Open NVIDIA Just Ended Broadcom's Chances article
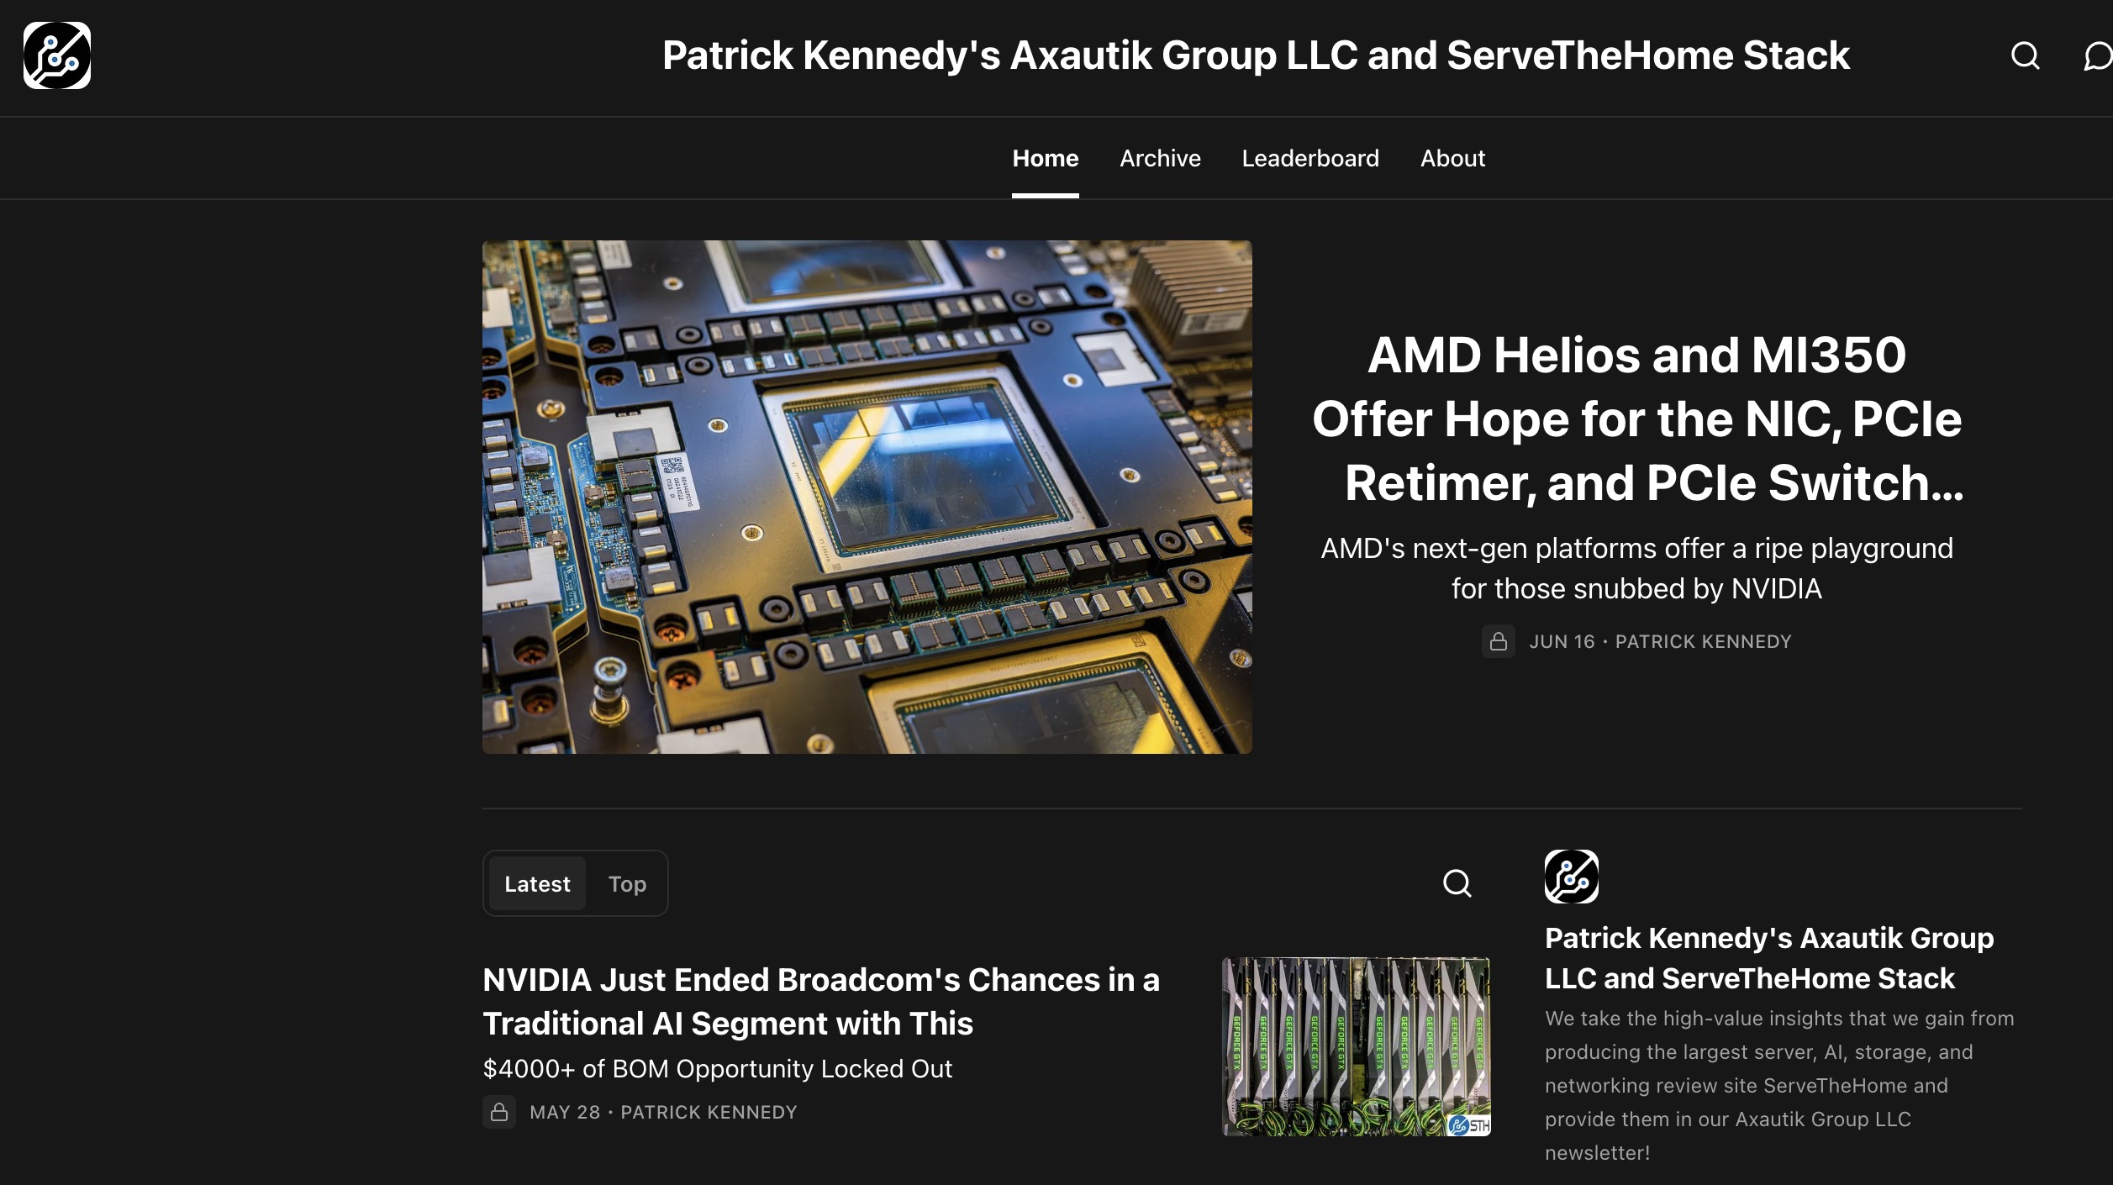The image size is (2113, 1185). [820, 1001]
